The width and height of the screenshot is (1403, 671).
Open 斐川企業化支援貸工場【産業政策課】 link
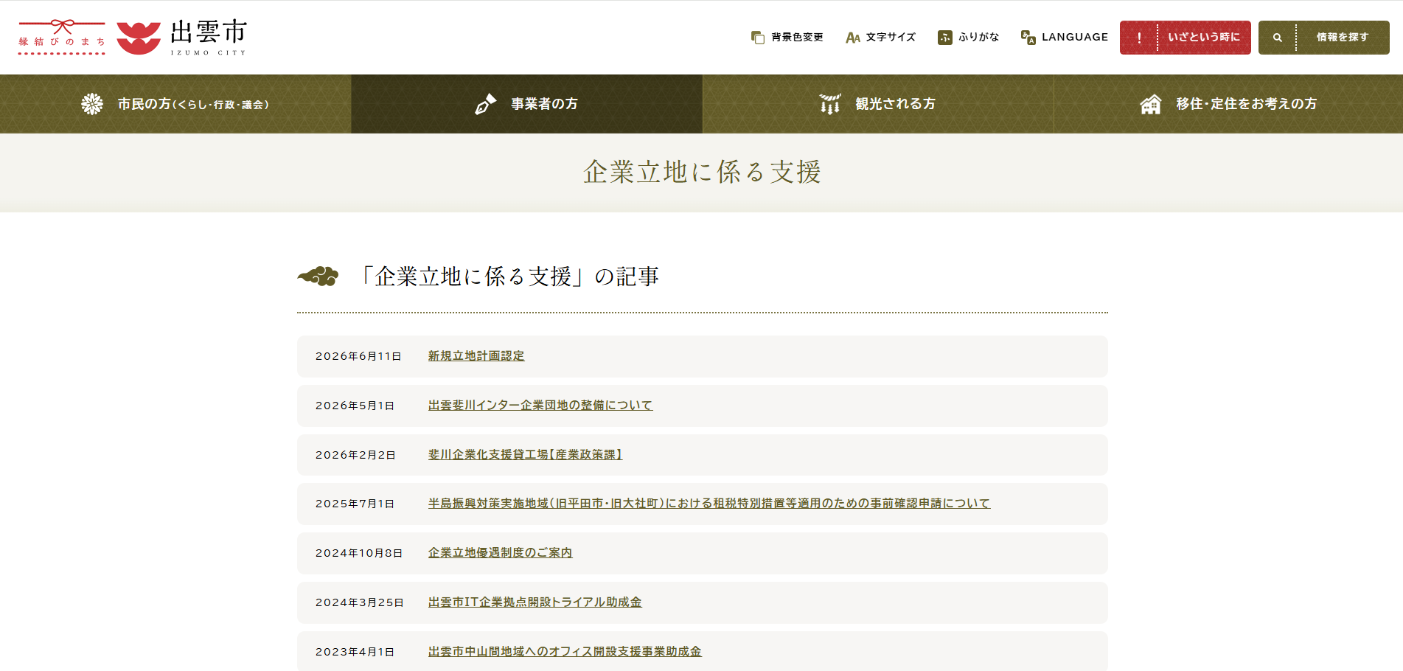pyautogui.click(x=525, y=455)
